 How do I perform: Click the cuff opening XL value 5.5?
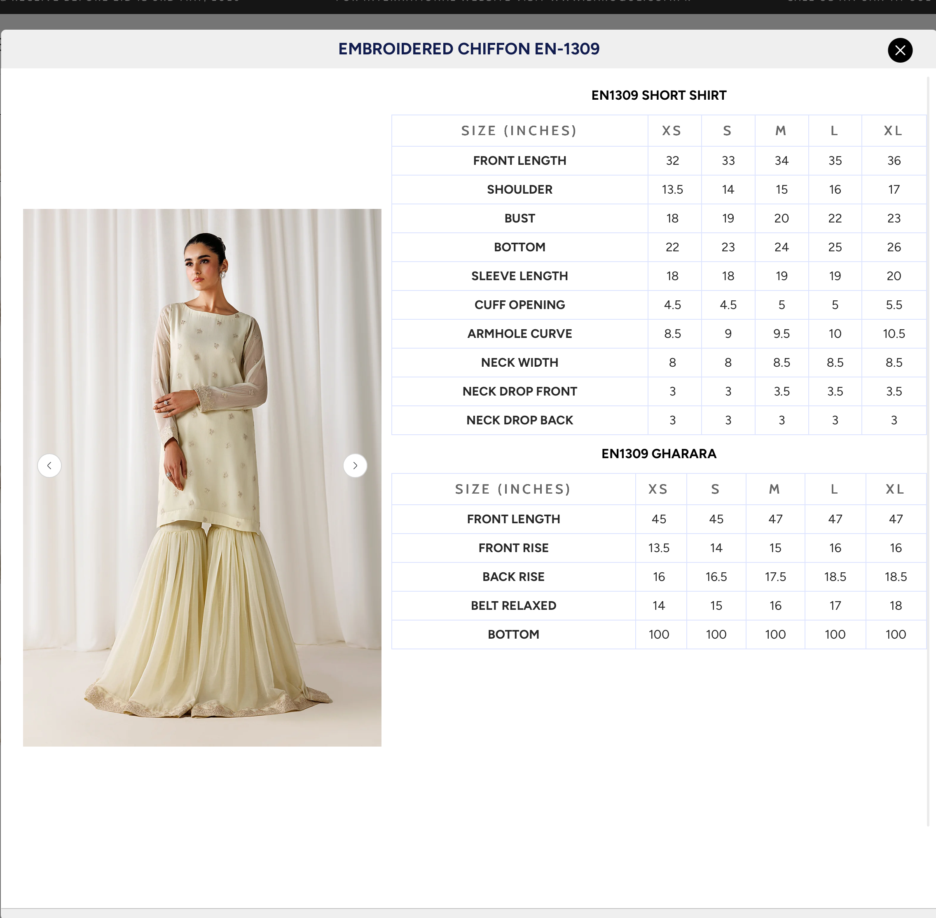tap(894, 305)
